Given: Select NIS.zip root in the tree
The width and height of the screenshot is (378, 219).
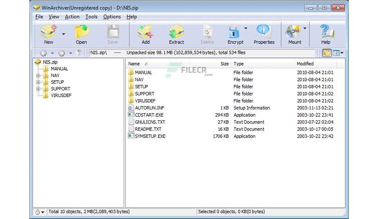Looking at the screenshot, I should coord(50,62).
